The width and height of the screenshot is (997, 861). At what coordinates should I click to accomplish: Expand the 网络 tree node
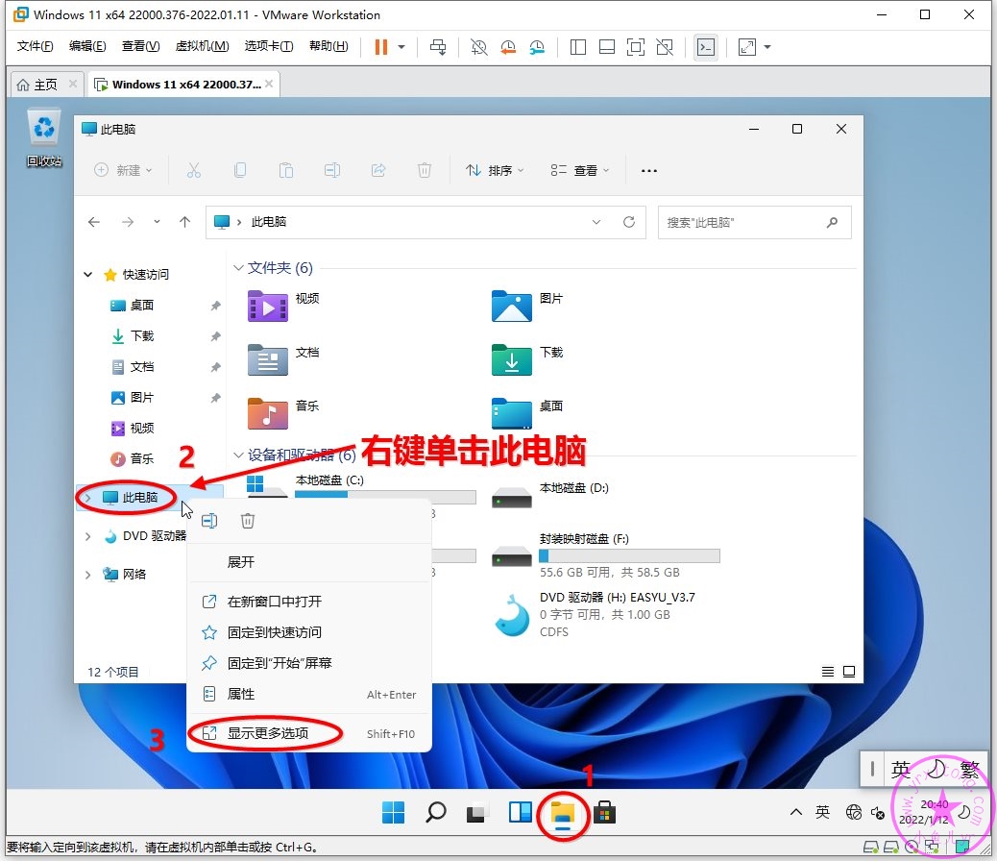tap(87, 575)
